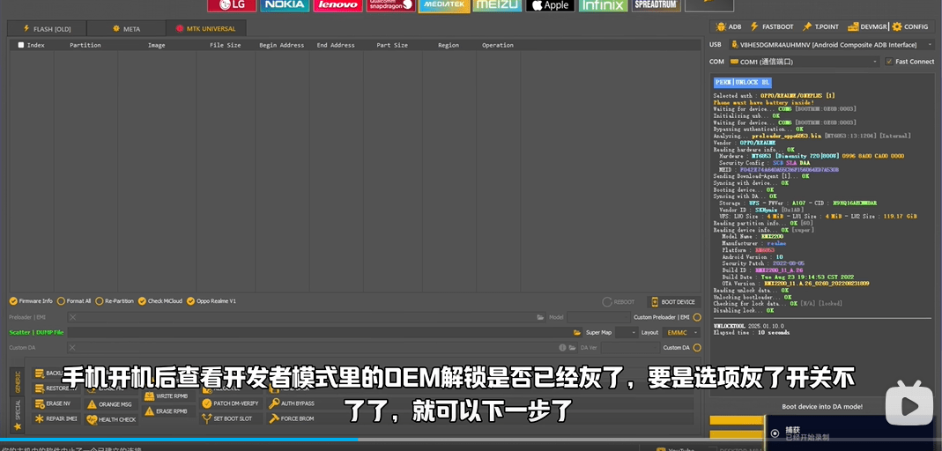Image resolution: width=942 pixels, height=451 pixels.
Task: Click the ERASE RPMB function
Action: pos(167,411)
